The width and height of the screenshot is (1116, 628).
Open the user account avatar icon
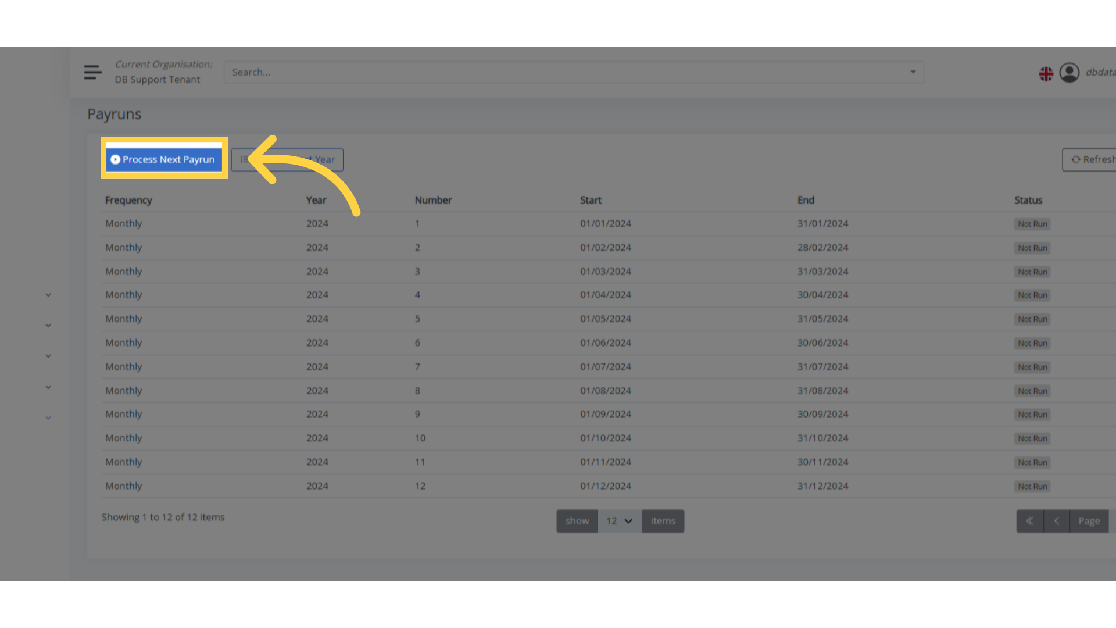1069,73
